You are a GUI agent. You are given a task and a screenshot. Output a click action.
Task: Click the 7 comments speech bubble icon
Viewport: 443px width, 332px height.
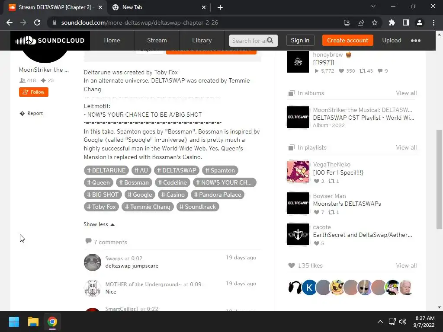point(88,241)
